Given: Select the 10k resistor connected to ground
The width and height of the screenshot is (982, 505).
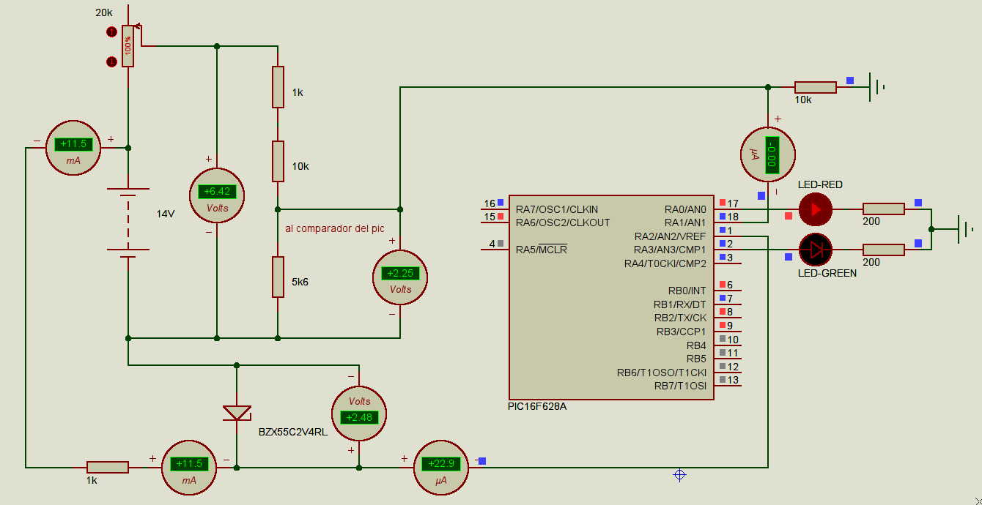Looking at the screenshot, I should point(815,87).
